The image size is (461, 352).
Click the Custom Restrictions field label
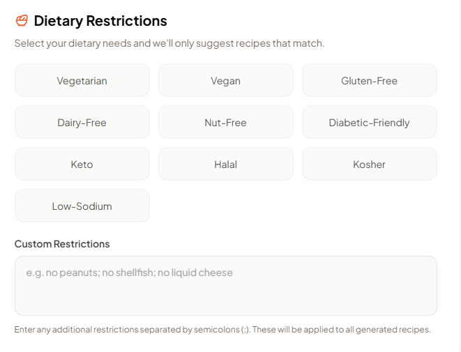[x=62, y=244]
